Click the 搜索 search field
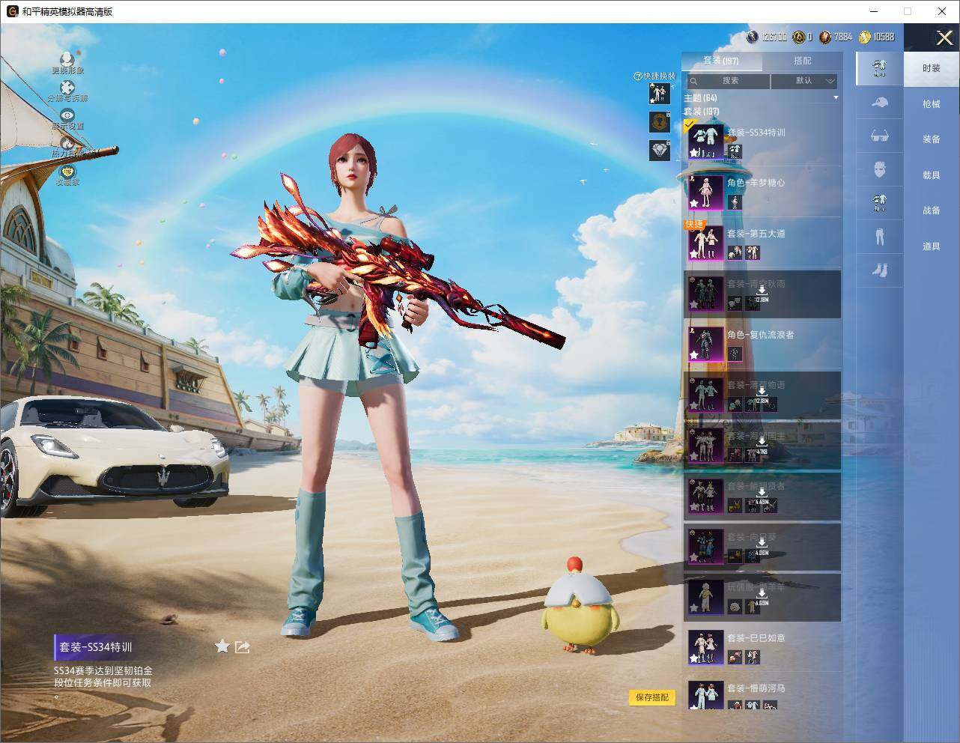Screen dimensions: 960x743 728,81
